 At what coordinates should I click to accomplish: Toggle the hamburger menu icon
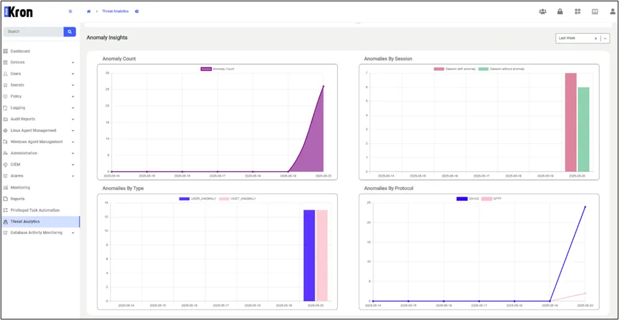(x=70, y=12)
